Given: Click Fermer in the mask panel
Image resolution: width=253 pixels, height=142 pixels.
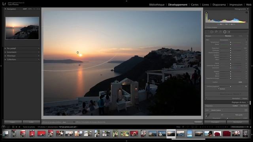Looking at the screenshot, I should click(245, 98).
